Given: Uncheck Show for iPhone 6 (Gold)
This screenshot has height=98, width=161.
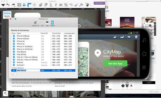Looking at the screenshot, I should 14,39.
